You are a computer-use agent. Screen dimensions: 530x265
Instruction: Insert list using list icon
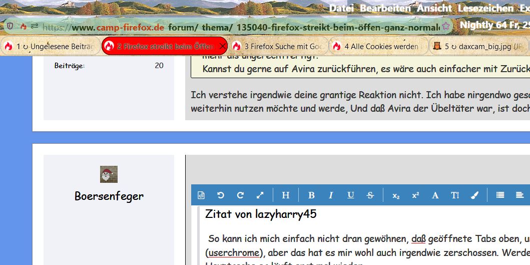pyautogui.click(x=500, y=195)
